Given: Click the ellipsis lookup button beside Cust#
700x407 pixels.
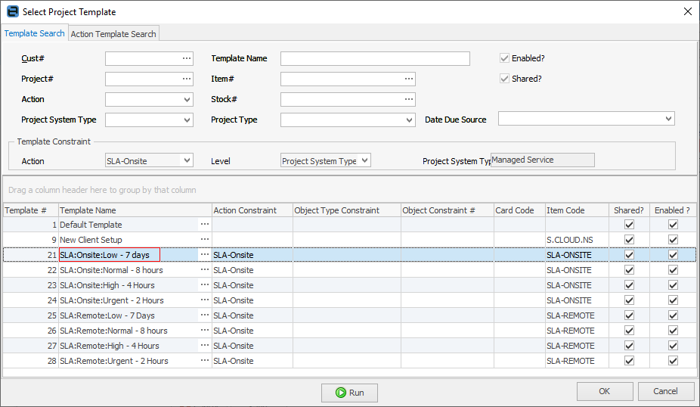Looking at the screenshot, I should (187, 58).
